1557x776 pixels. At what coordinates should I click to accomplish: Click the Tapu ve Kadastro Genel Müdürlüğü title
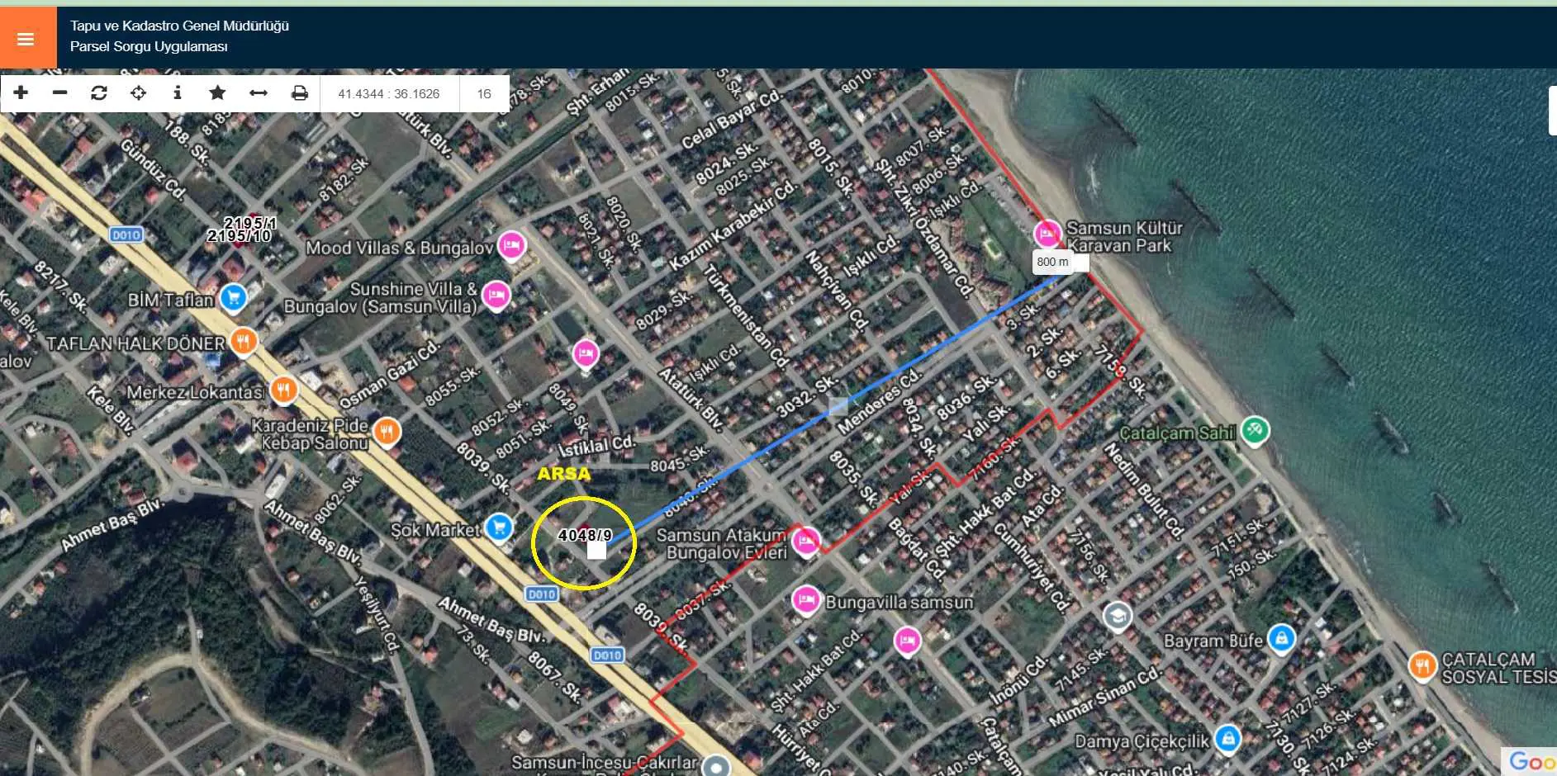[179, 26]
